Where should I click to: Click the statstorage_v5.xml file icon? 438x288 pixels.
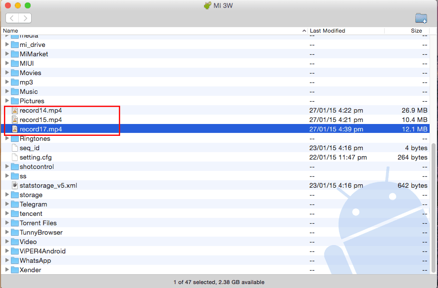[x=15, y=186]
